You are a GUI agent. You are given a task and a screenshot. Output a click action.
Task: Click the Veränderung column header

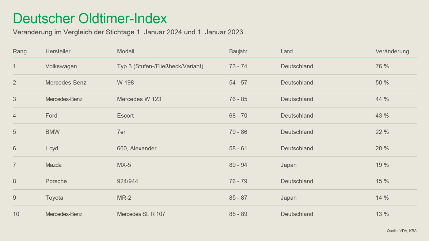click(392, 51)
